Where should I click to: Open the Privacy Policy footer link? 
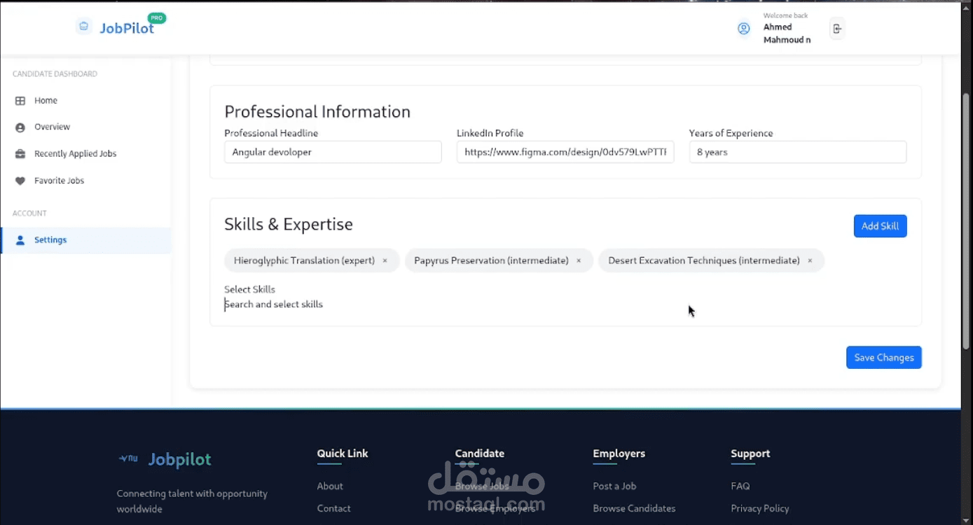[x=759, y=508]
